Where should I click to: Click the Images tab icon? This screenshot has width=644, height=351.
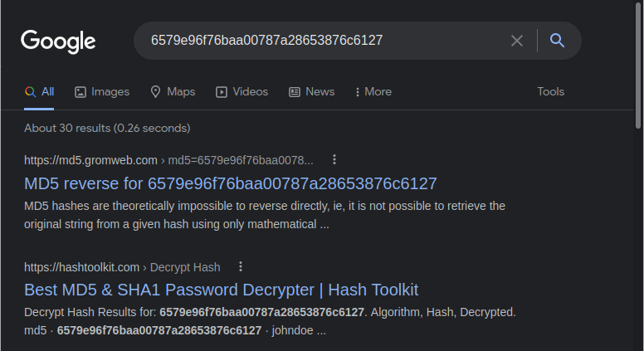pyautogui.click(x=80, y=92)
